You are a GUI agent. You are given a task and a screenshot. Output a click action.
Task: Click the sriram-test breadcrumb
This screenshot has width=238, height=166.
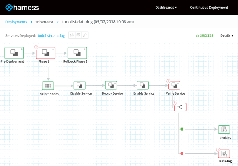pyautogui.click(x=45, y=22)
